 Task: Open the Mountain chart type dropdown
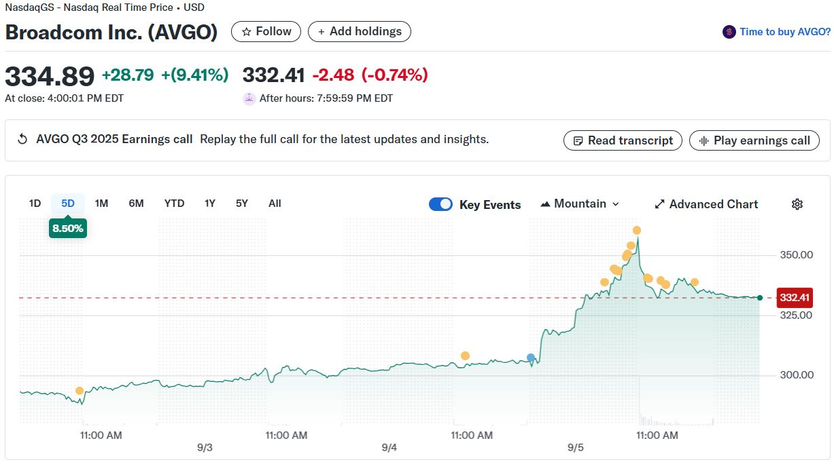click(580, 204)
